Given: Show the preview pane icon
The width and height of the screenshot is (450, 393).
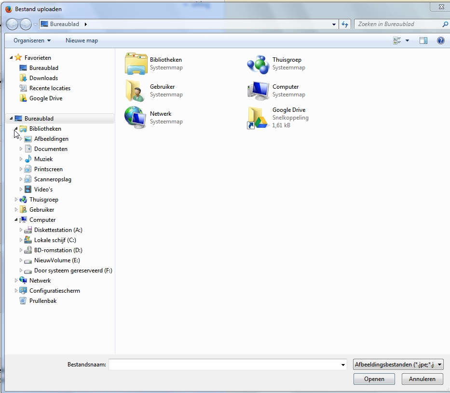Looking at the screenshot, I should tap(423, 41).
